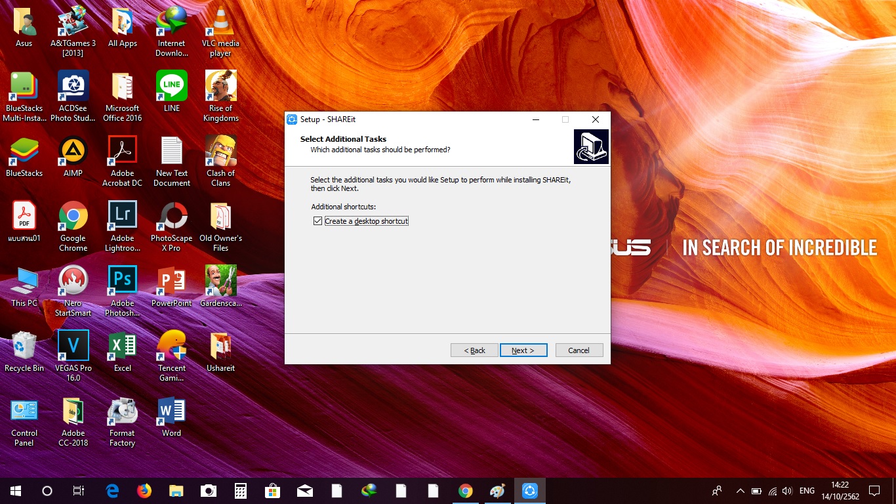Screen dimensions: 896x504
Task: Select Adobe CC-2018 folder icon
Action: coord(73,421)
